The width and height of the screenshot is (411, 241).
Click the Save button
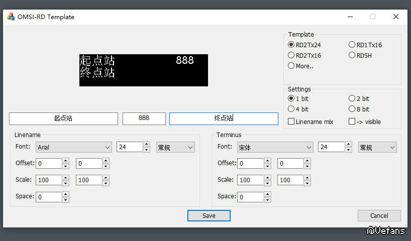209,215
